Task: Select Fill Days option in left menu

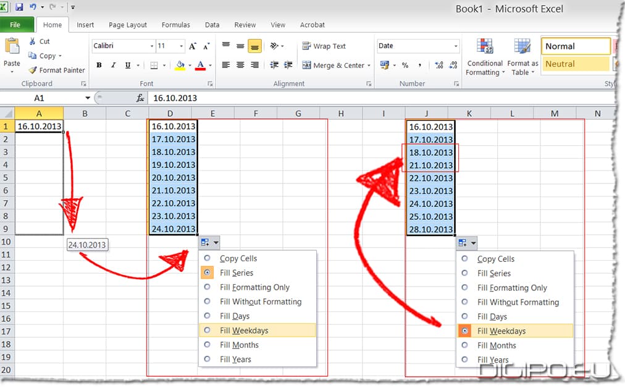Action: pos(235,316)
